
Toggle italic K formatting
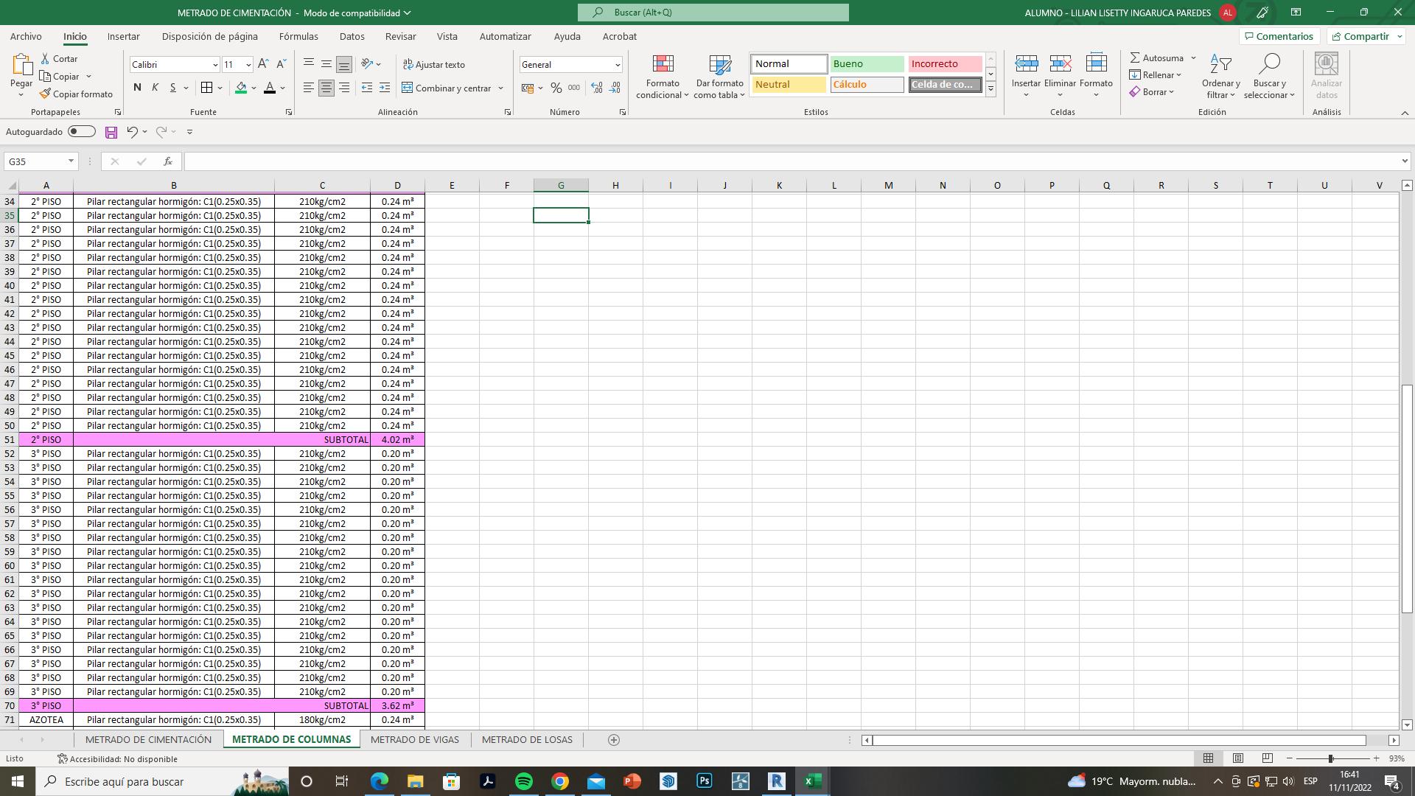click(155, 88)
